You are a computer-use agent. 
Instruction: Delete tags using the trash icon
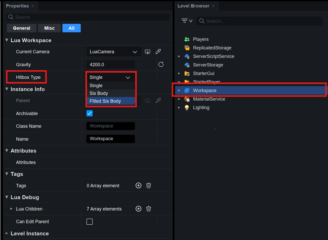pos(149,185)
